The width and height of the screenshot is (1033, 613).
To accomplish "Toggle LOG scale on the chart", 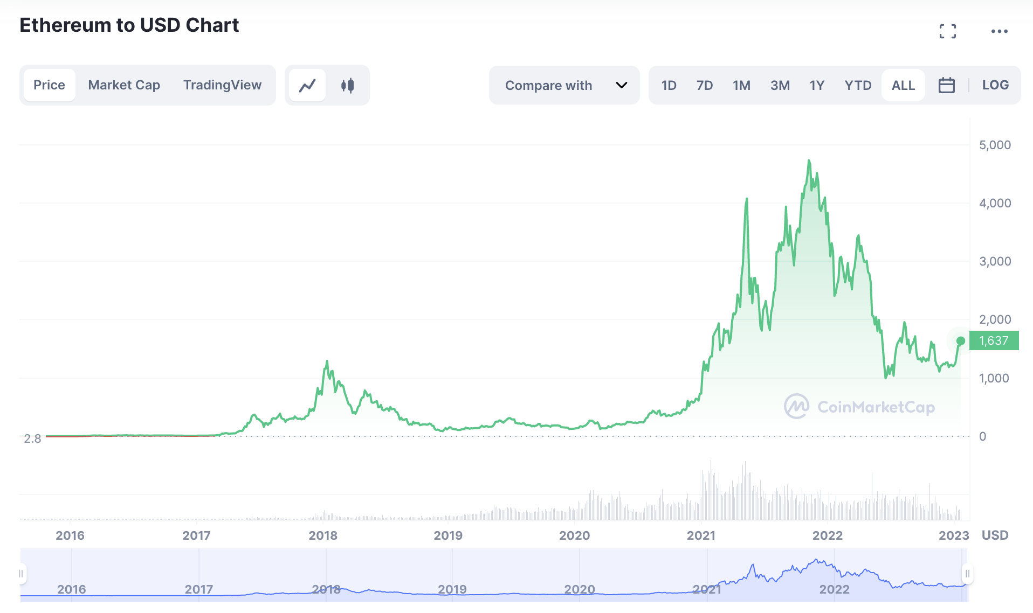I will [995, 85].
